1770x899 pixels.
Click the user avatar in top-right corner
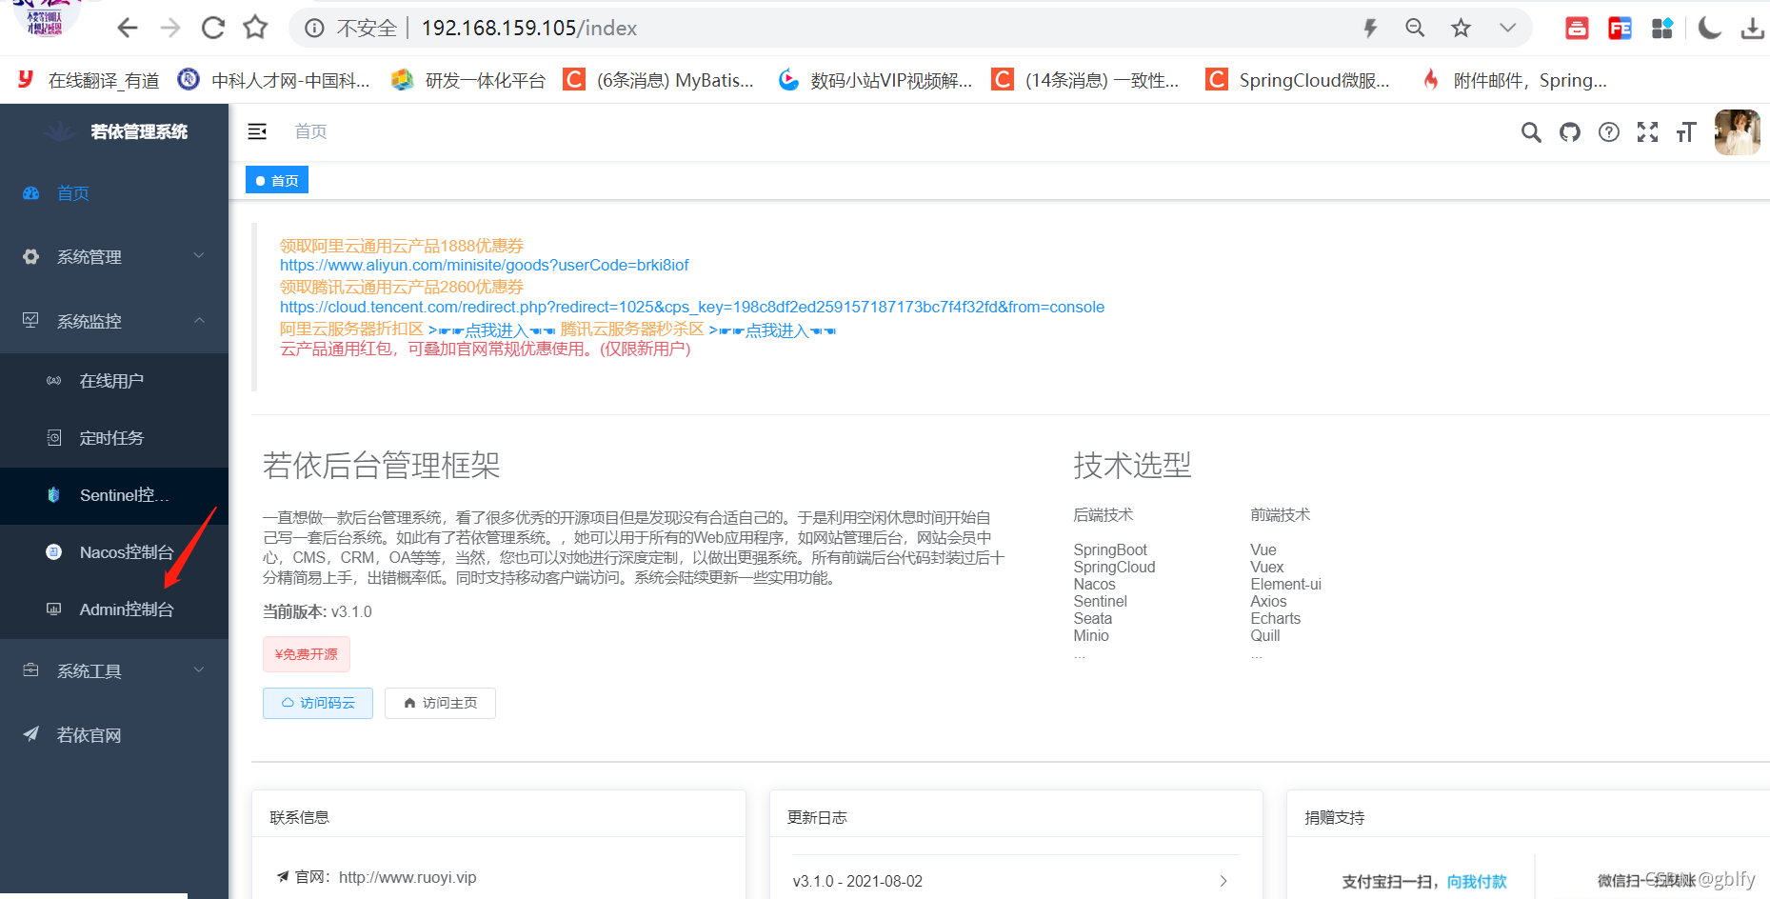[1737, 132]
